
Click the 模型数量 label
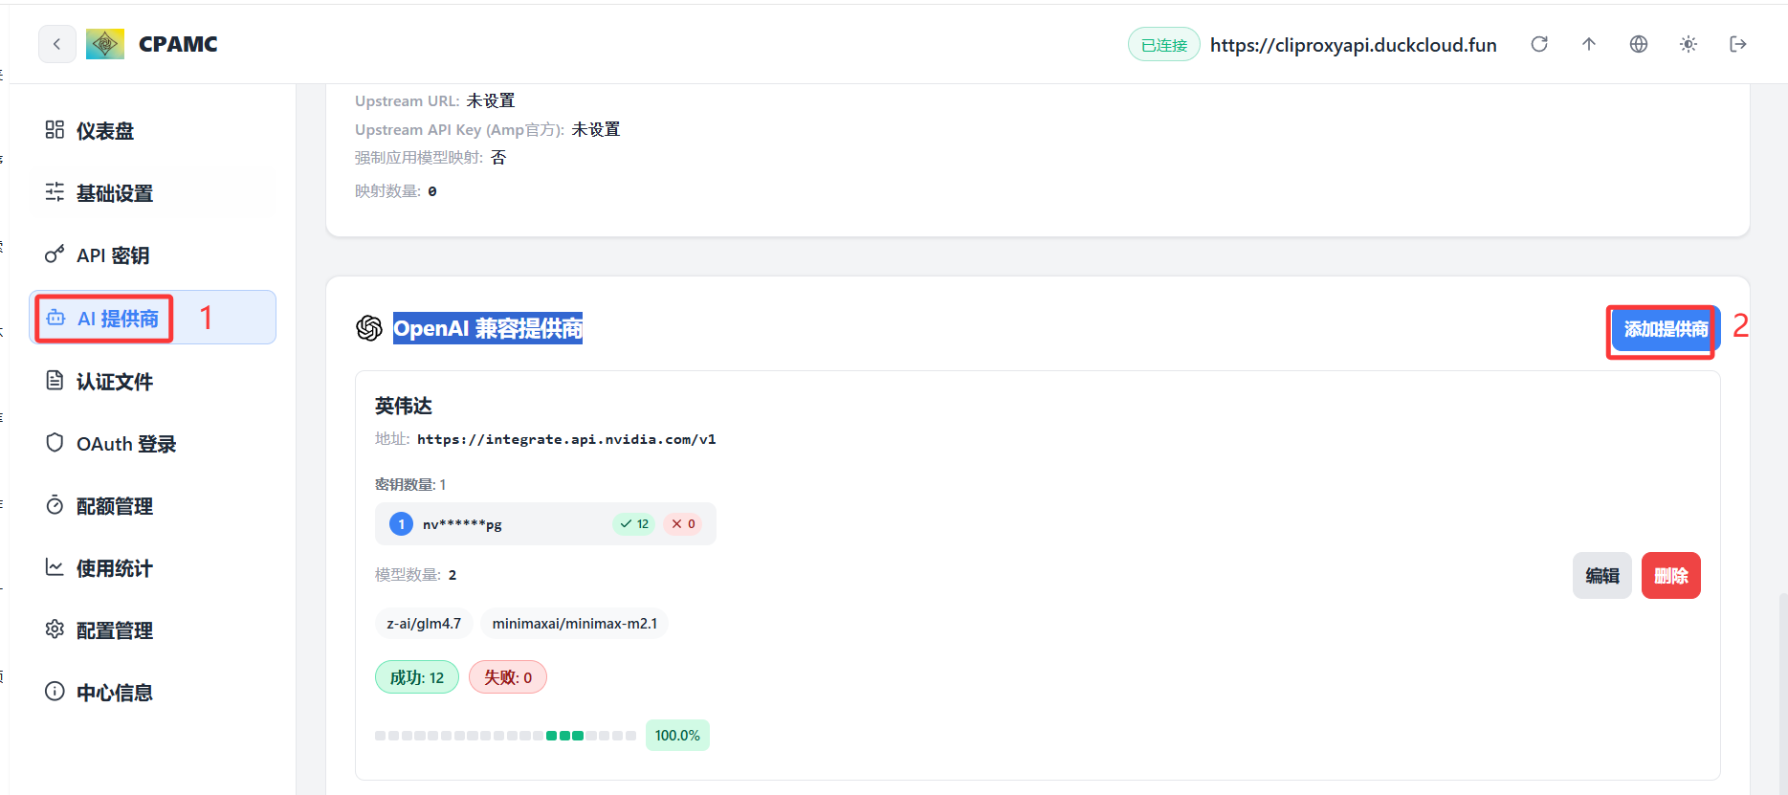point(408,574)
